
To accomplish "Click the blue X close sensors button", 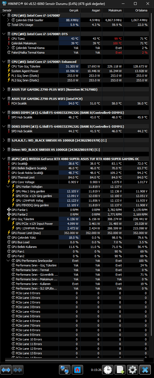I will click(145, 370).
